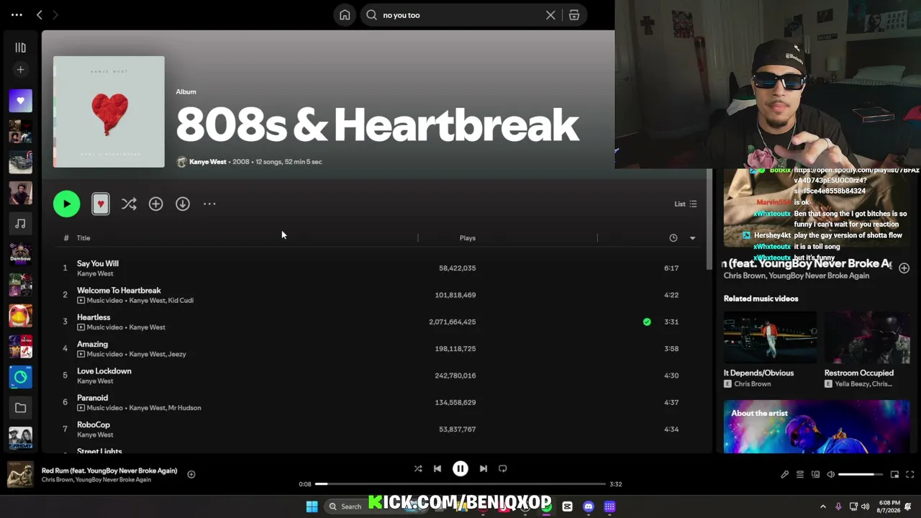Open the Spotify three-dot app menu
The image size is (921, 518).
click(17, 14)
